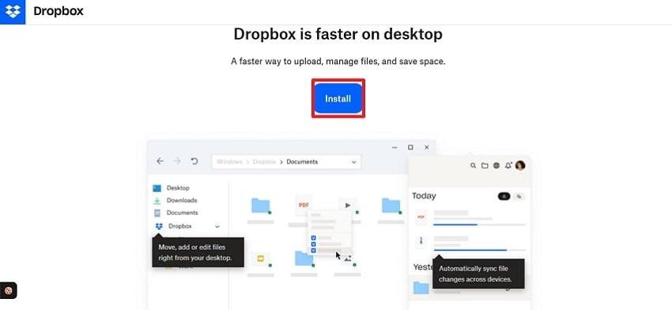This screenshot has height=310, width=672.
Task: Click the dark toggle pill beside Today
Action: 504,196
